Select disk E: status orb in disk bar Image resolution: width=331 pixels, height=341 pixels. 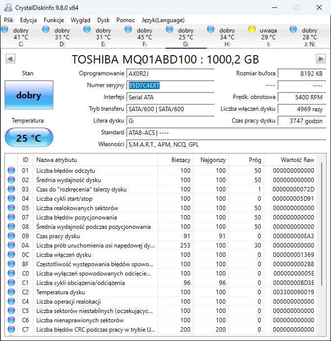coord(87,29)
